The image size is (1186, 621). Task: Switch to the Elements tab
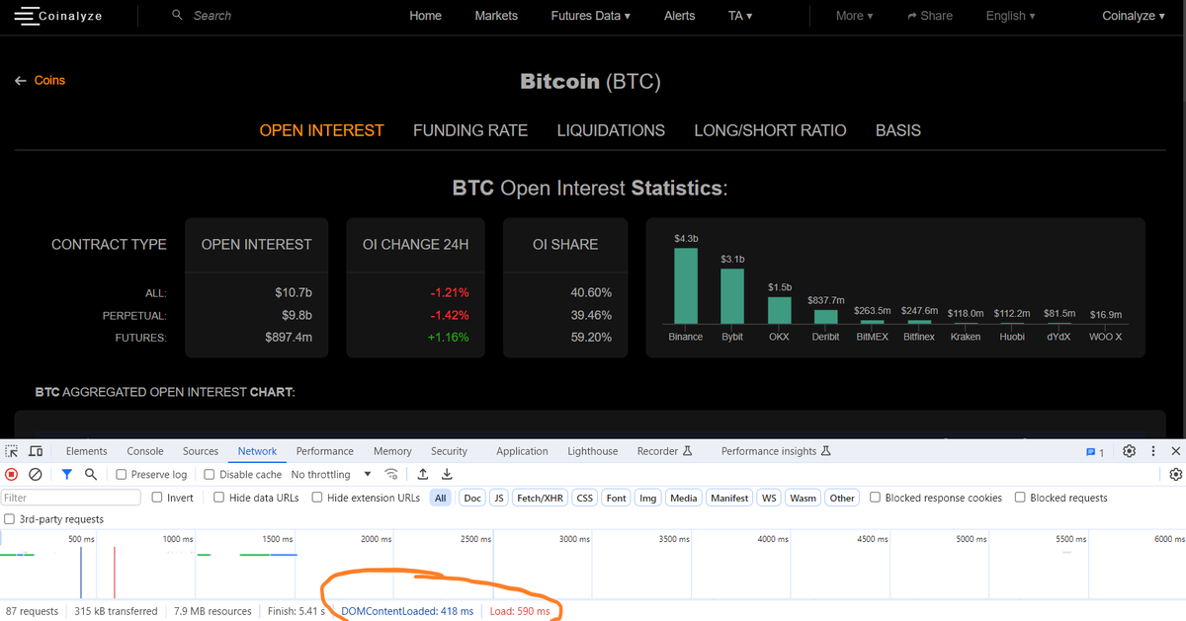click(86, 451)
